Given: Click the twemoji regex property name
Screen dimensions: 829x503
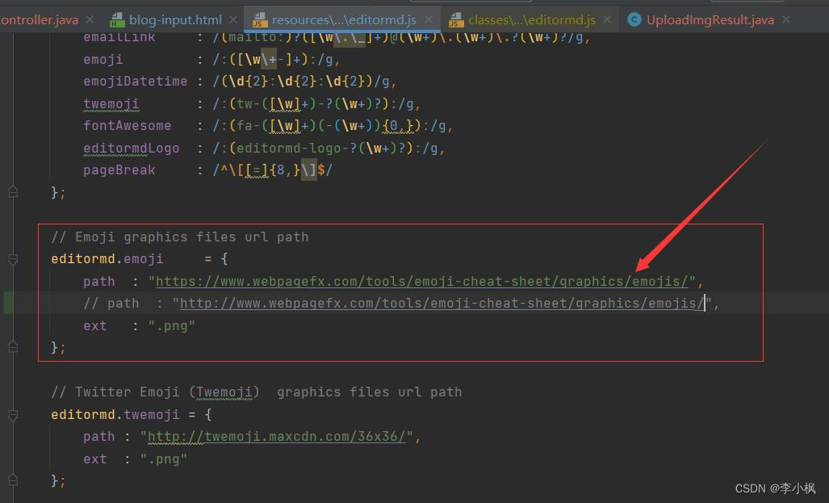Looking at the screenshot, I should tap(111, 103).
